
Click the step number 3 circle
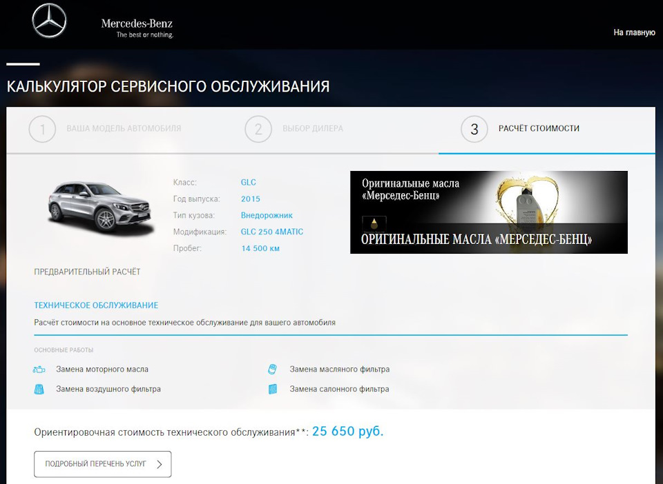click(x=474, y=129)
